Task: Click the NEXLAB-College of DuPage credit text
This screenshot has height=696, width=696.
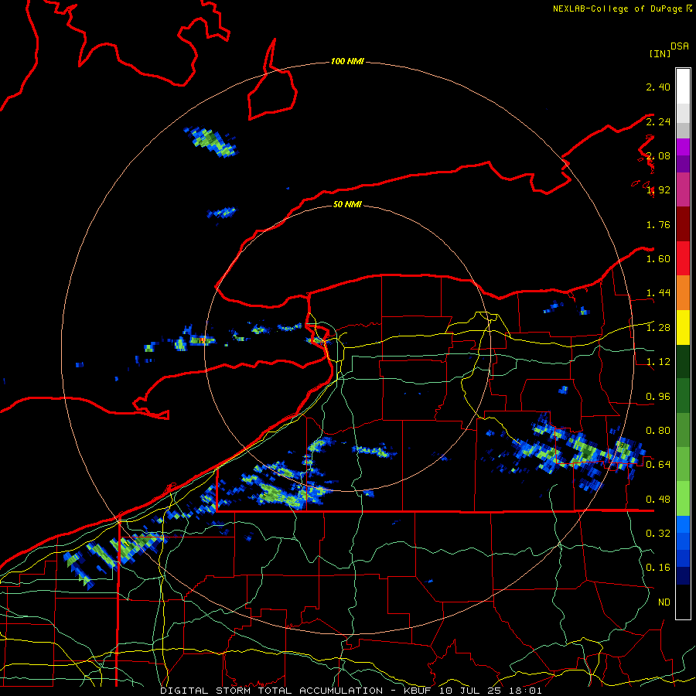Action: [619, 9]
